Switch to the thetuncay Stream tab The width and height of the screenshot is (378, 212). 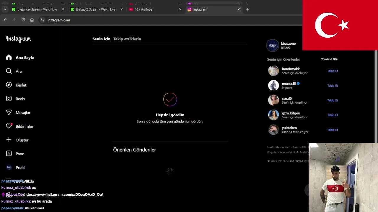38,9
